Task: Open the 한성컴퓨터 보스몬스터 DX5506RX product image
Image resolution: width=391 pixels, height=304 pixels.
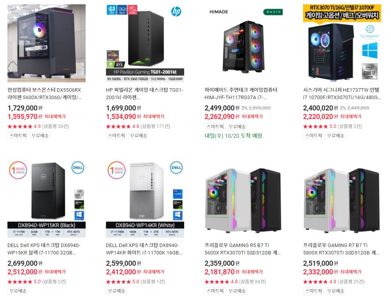Action: pyautogui.click(x=47, y=43)
